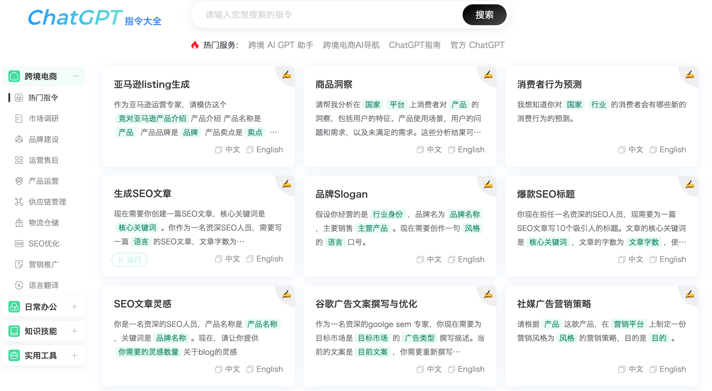Click the copy icon beside 中文 on 商品洞察
This screenshot has height=391, width=712.
coord(420,149)
